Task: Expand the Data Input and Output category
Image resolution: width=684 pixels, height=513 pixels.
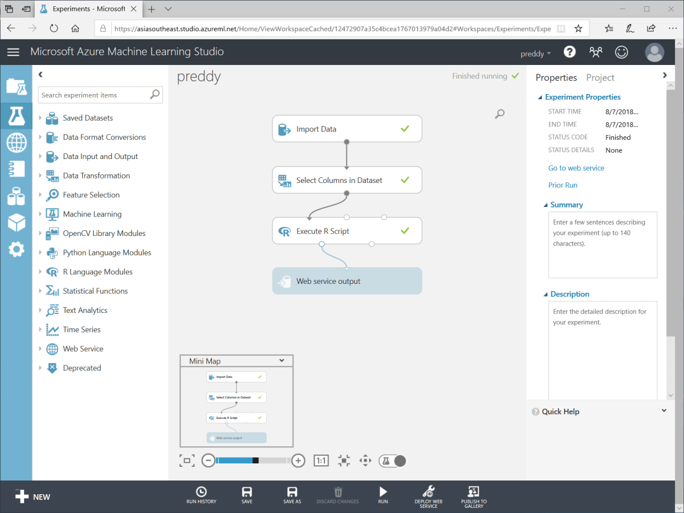Action: coord(40,156)
